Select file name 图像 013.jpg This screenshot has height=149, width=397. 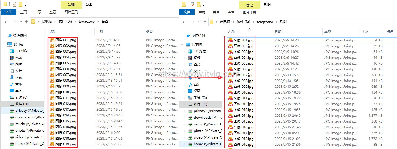244,110
